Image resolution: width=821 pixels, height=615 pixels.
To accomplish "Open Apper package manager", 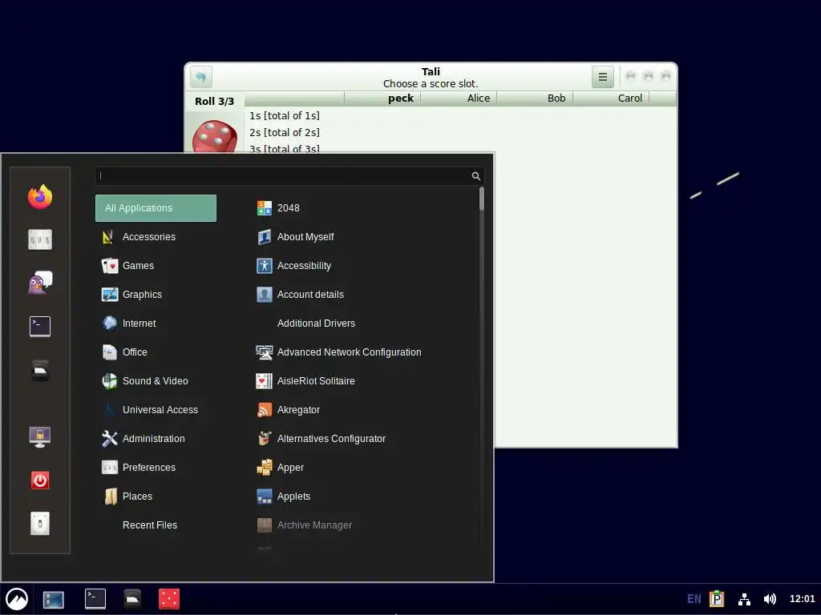I will (x=281, y=467).
